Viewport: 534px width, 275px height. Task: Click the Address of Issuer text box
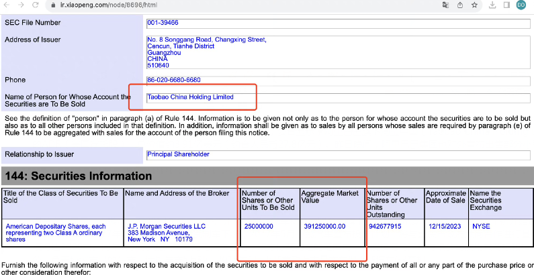click(x=338, y=52)
